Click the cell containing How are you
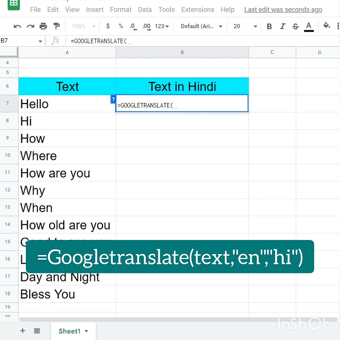The height and width of the screenshot is (340, 340). point(67,173)
